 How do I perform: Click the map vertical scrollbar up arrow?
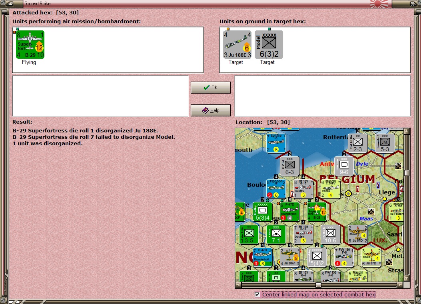(x=407, y=131)
